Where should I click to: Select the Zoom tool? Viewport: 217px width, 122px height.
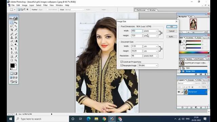(16, 60)
